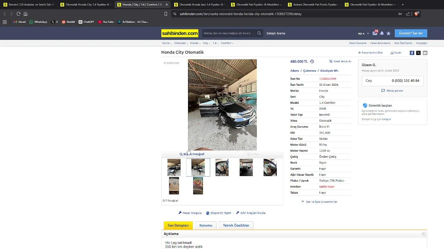
Task: Open the ChatGPT bookmark
Action: tap(86, 22)
